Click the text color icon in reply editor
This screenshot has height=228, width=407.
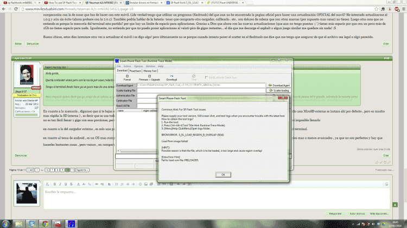tap(78, 184)
